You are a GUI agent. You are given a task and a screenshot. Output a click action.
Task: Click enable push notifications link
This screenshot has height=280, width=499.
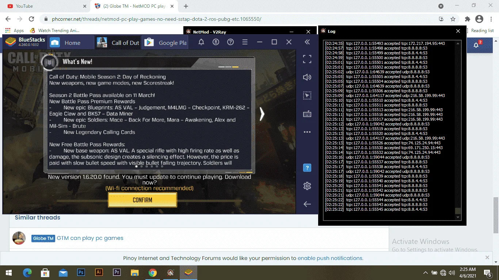pyautogui.click(x=330, y=258)
